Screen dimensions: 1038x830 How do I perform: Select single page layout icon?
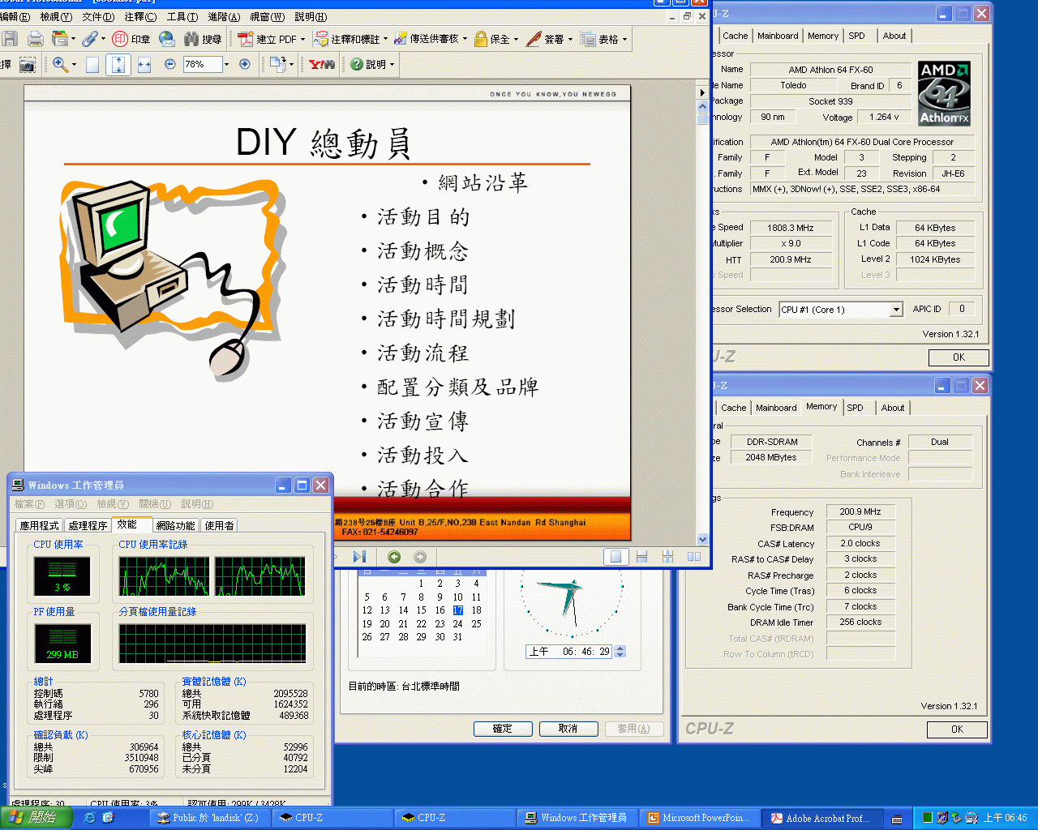coord(616,556)
